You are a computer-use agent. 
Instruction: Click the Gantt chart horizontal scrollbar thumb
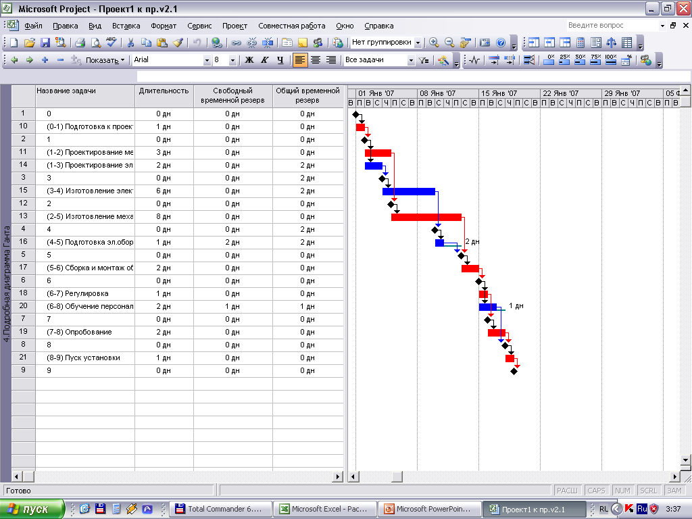pyautogui.click(x=397, y=476)
